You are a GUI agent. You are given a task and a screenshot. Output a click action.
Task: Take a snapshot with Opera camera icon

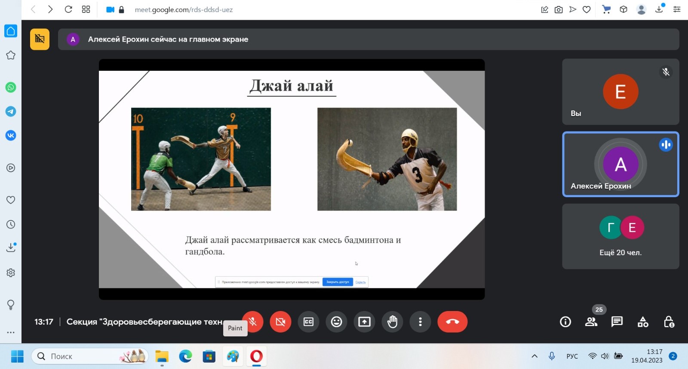click(x=559, y=9)
